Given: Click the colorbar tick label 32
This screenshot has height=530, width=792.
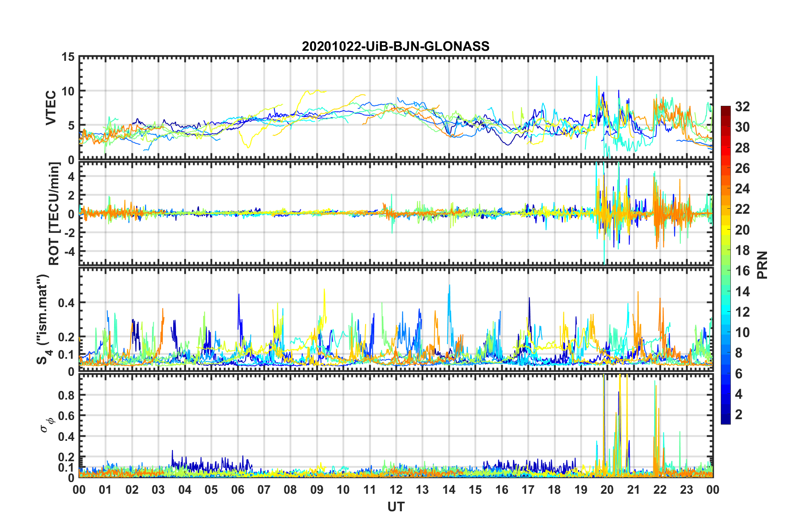Looking at the screenshot, I should coord(742,107).
